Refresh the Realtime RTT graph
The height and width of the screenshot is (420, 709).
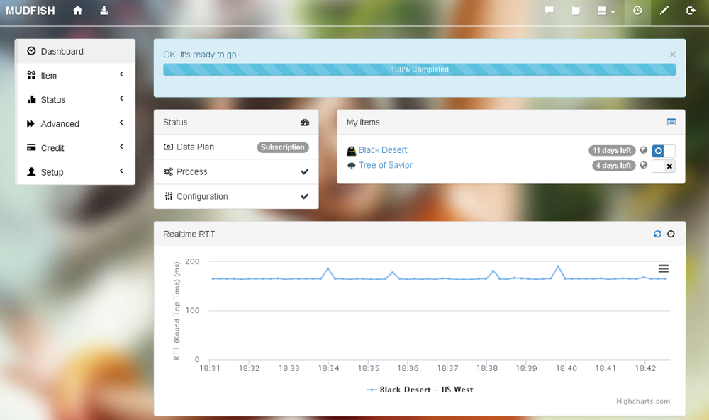(x=657, y=234)
